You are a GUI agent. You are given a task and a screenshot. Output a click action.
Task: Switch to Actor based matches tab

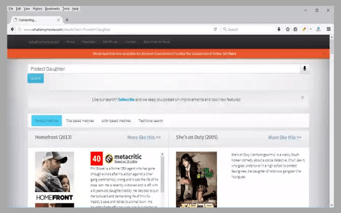pos(116,121)
